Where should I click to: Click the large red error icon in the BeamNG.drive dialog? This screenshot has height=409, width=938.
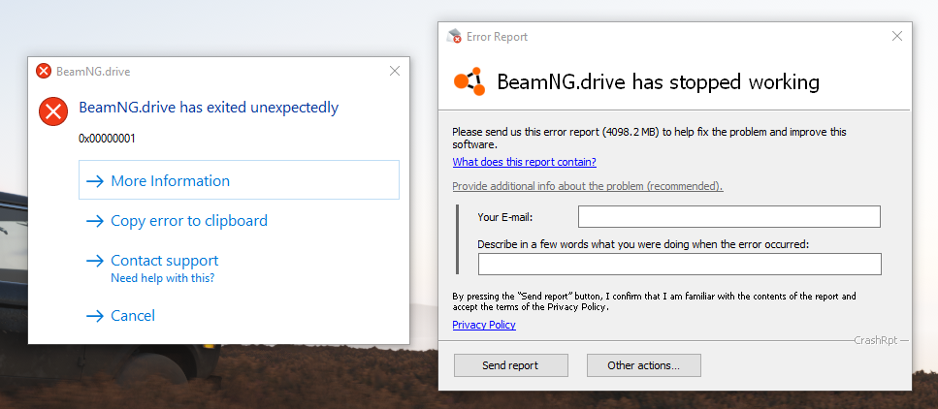click(53, 111)
